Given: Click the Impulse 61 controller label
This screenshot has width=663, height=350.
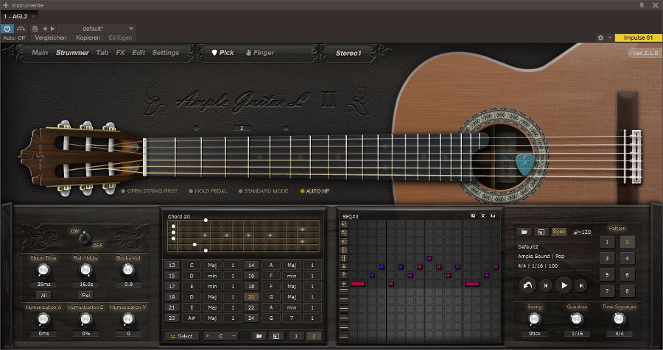Looking at the screenshot, I should tap(638, 37).
